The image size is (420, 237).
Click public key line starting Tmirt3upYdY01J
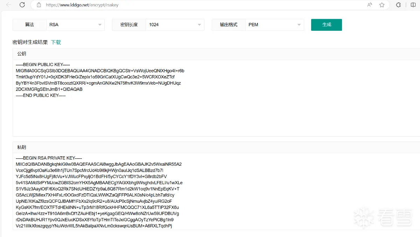(95, 77)
